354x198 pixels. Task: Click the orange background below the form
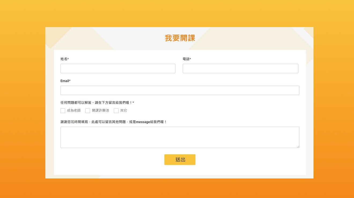[177, 189]
